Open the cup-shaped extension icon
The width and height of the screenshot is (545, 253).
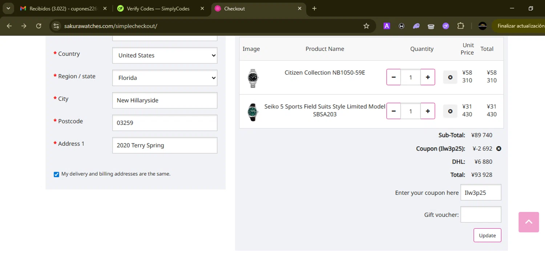pos(431,26)
